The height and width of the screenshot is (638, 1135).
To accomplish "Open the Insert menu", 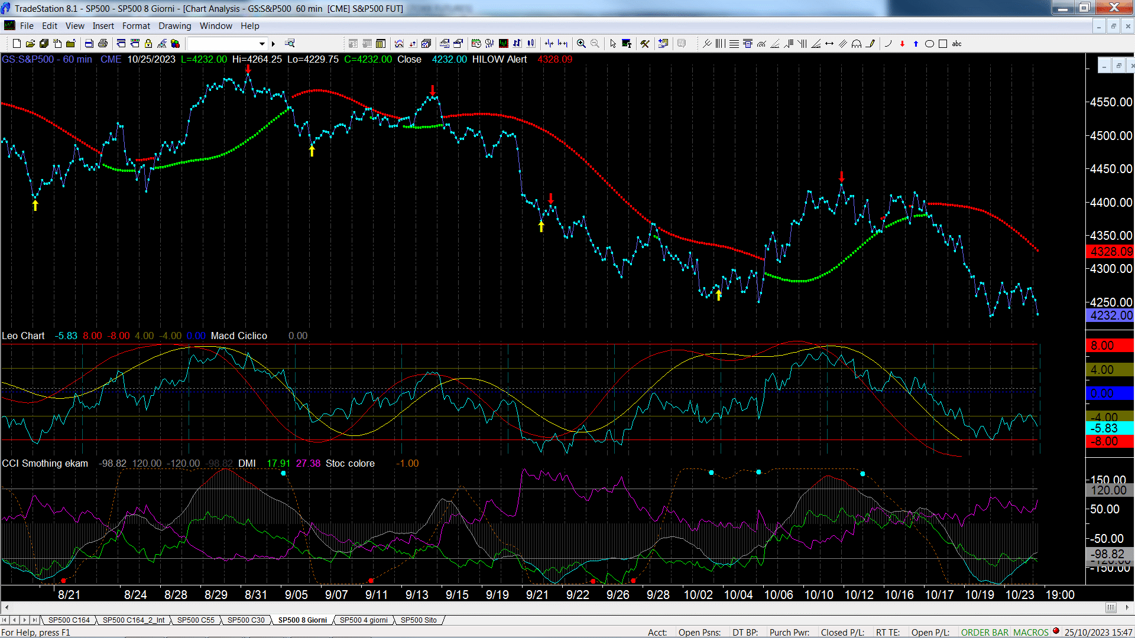I will pyautogui.click(x=103, y=26).
